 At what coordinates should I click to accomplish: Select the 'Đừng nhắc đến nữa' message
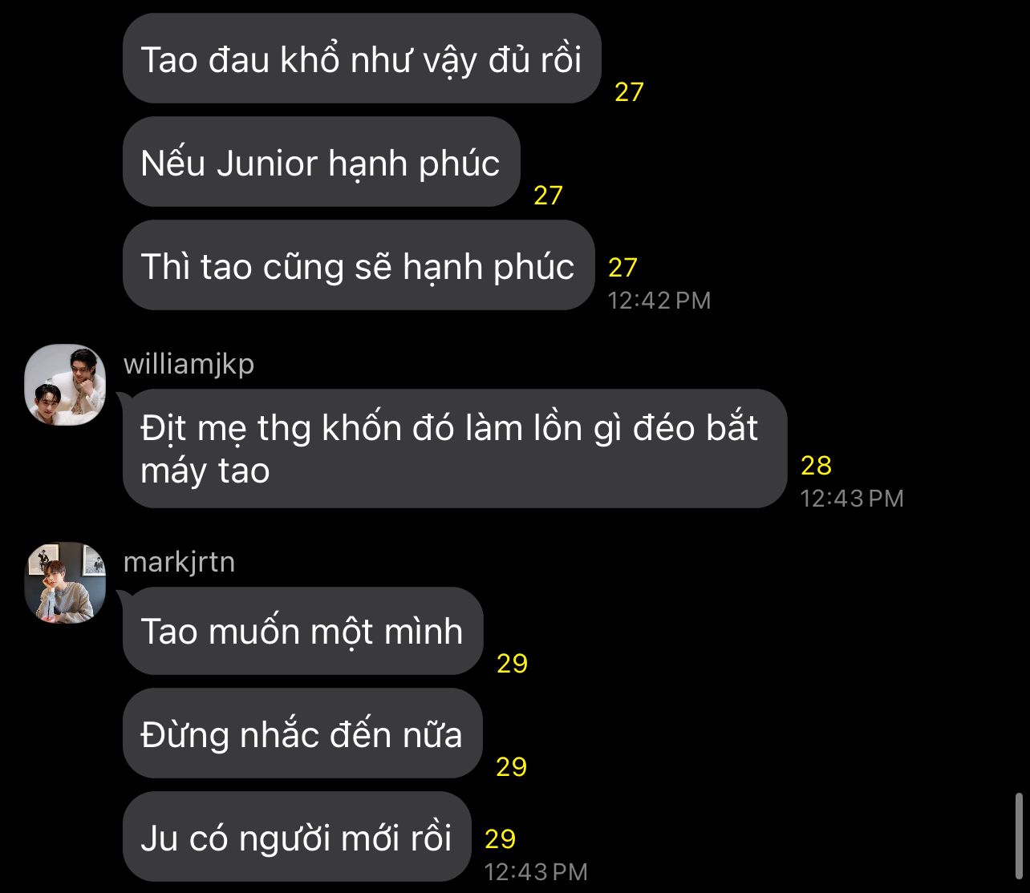[x=302, y=733]
